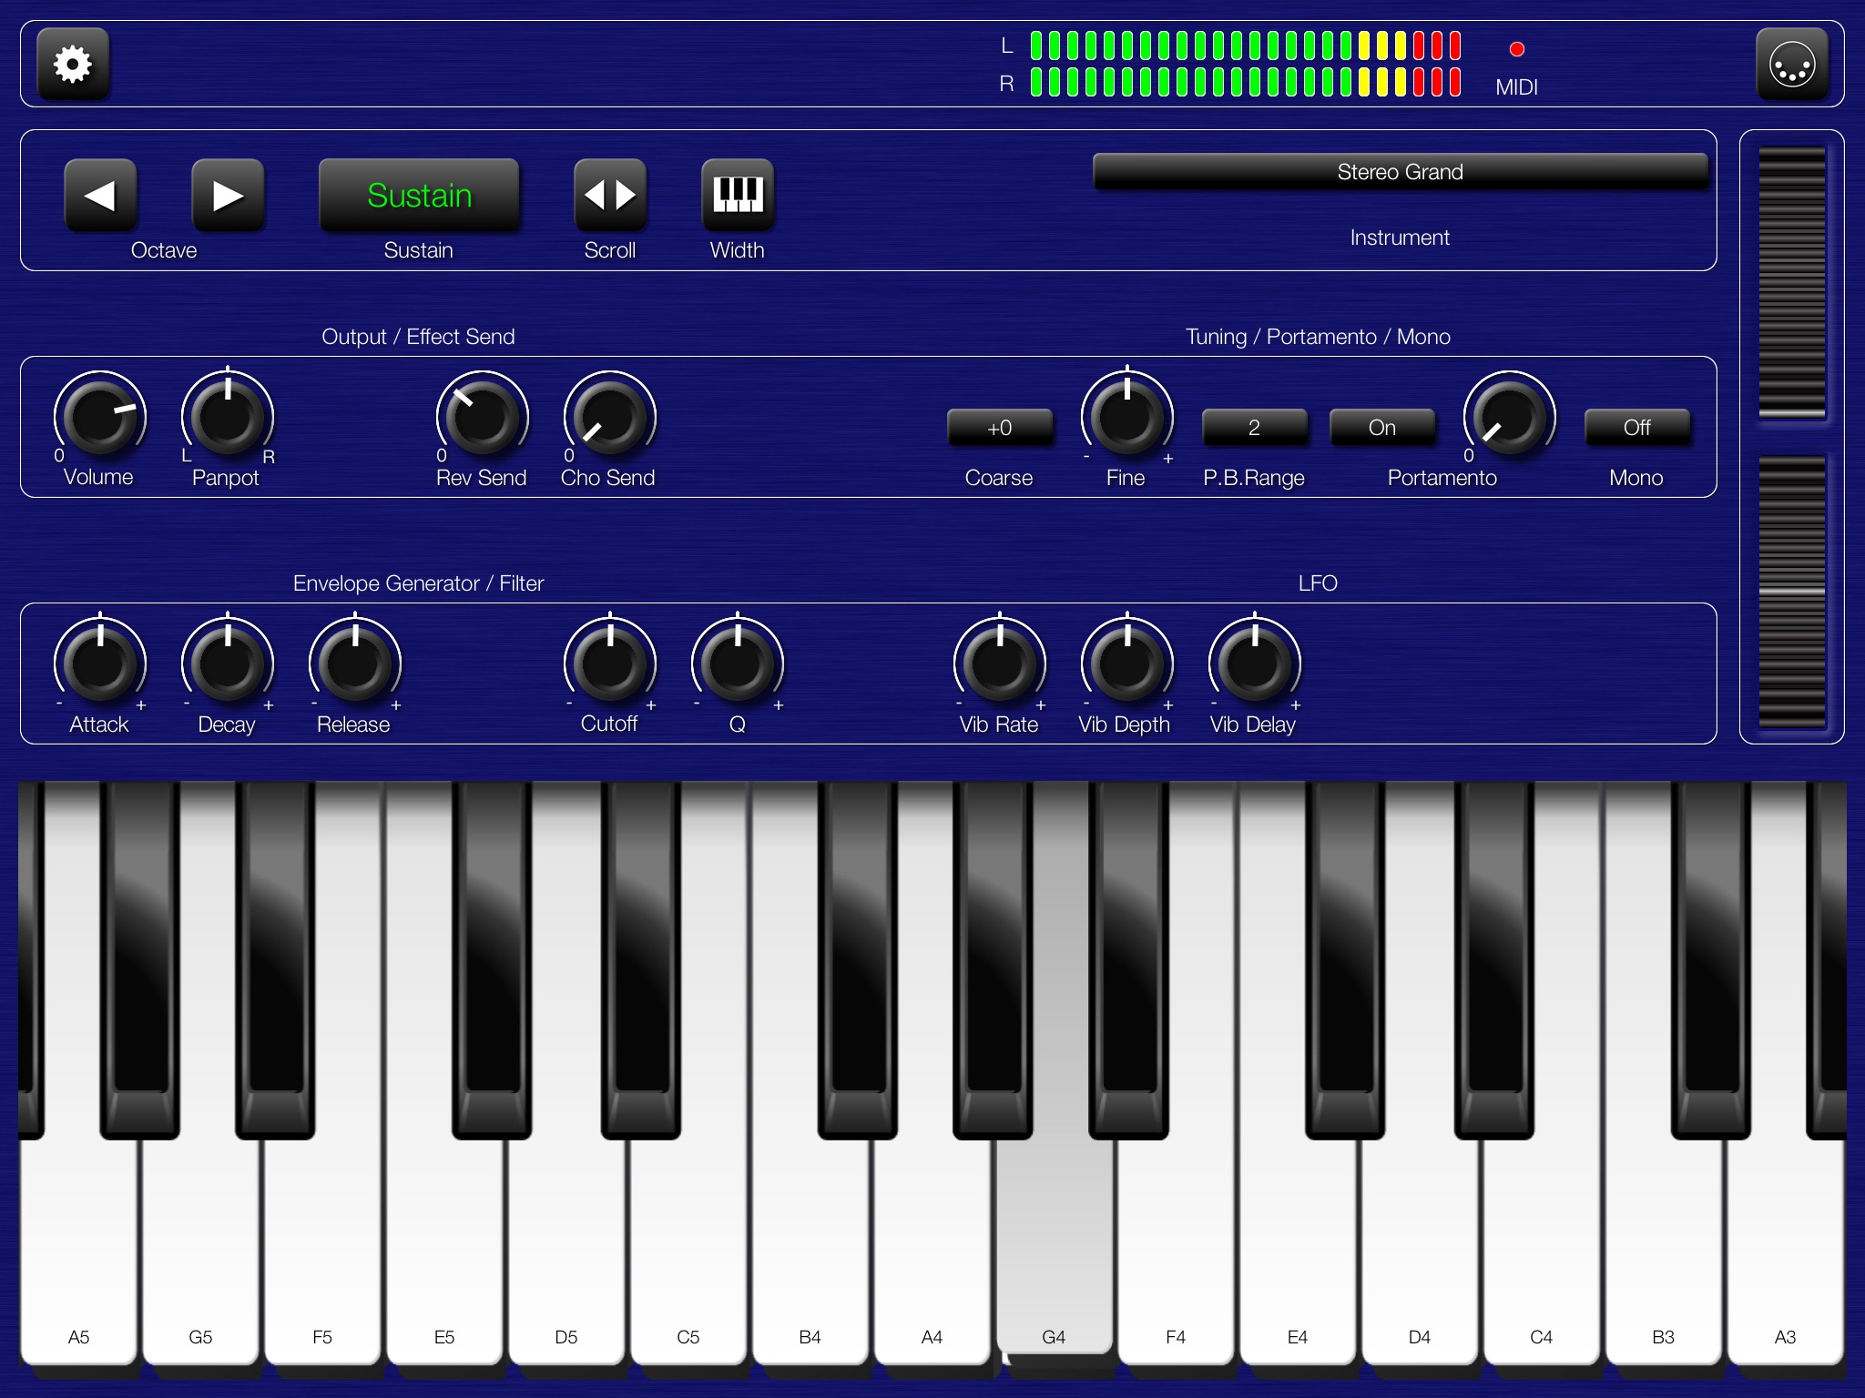The width and height of the screenshot is (1865, 1398).
Task: Enable Mono mode with the Off button
Action: click(1636, 428)
